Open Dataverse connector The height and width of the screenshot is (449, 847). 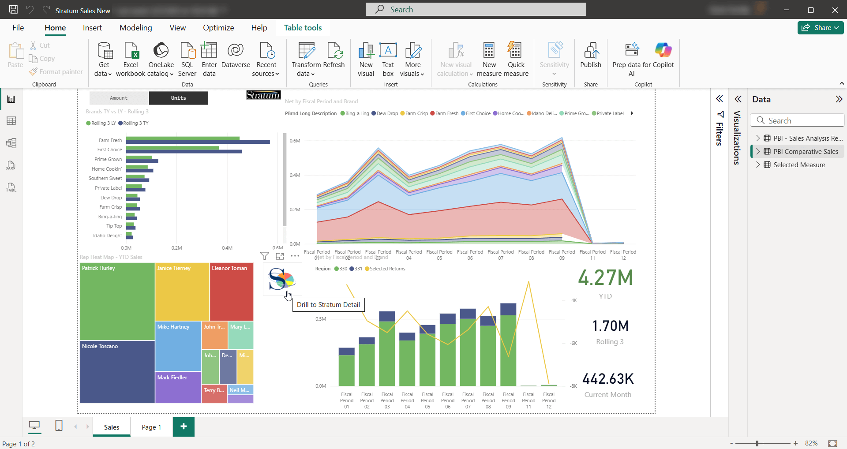[236, 56]
